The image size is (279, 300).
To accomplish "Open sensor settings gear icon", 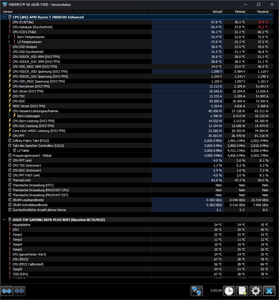I will (256, 291).
